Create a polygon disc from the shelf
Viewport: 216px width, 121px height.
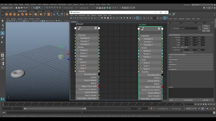point(30,14)
